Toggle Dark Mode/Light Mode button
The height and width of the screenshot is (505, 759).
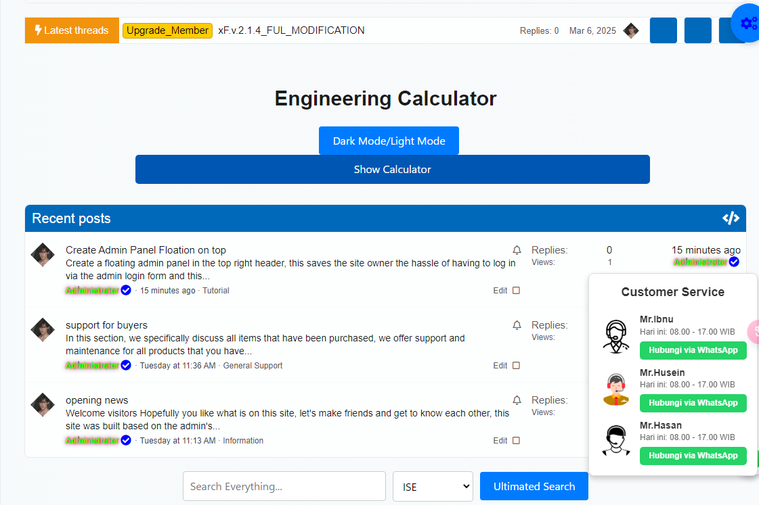(389, 141)
